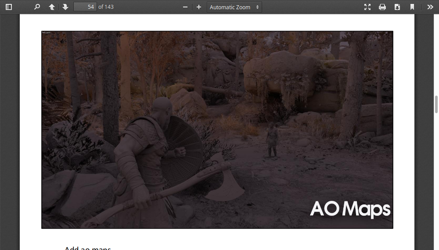Click the page number field showing 54

tap(85, 7)
